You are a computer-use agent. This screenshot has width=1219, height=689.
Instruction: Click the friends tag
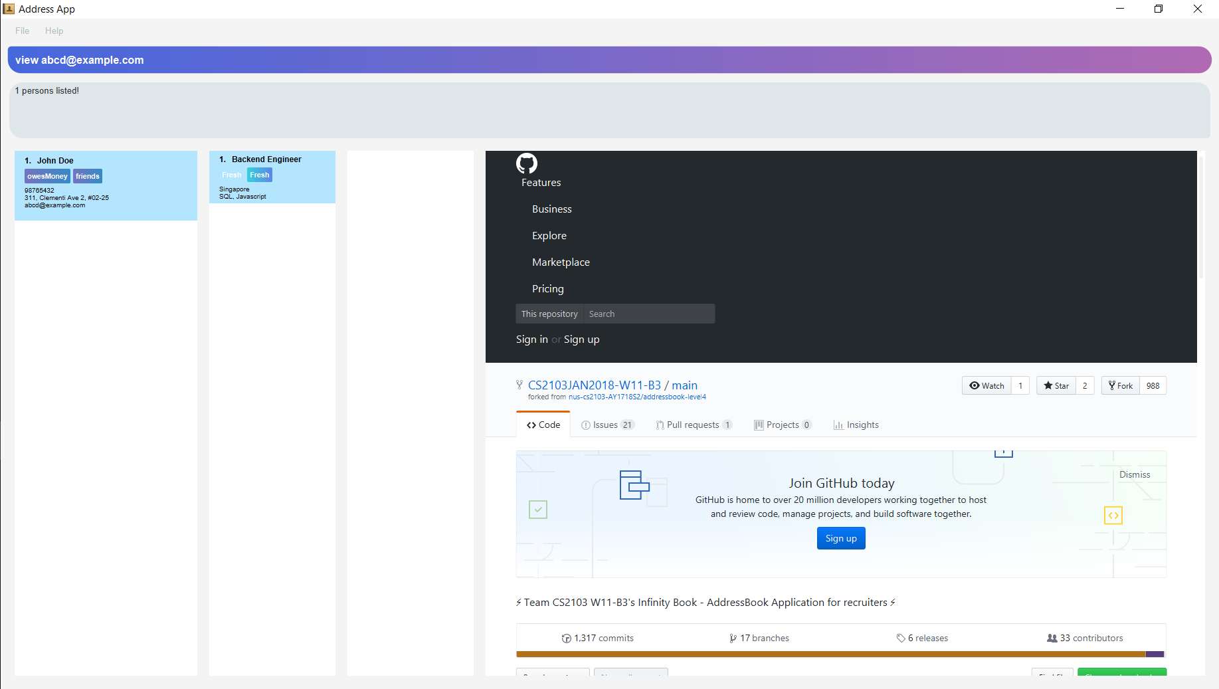pyautogui.click(x=88, y=176)
